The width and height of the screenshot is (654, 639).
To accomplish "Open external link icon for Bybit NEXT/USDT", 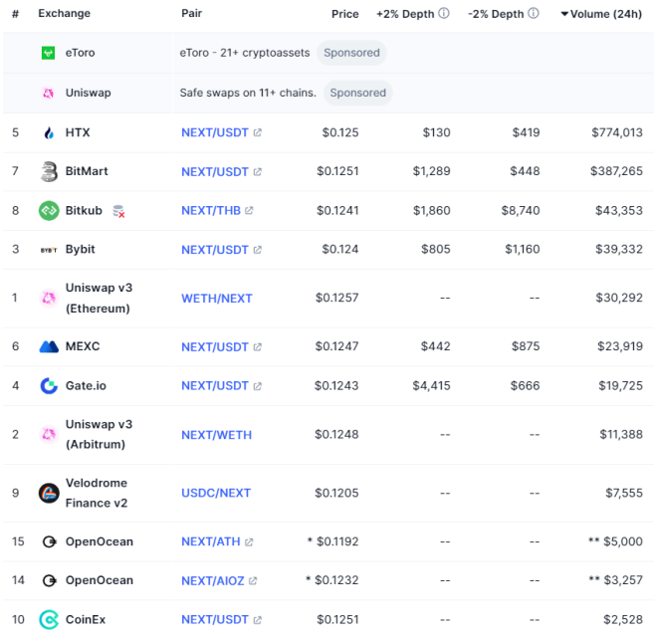I will click(x=258, y=250).
